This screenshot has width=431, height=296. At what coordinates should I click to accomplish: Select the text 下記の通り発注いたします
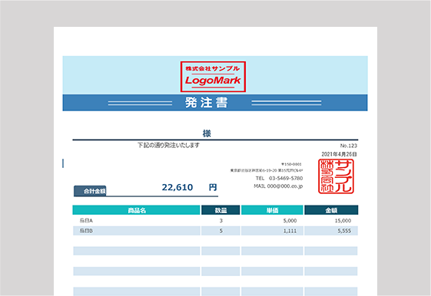tap(168, 145)
